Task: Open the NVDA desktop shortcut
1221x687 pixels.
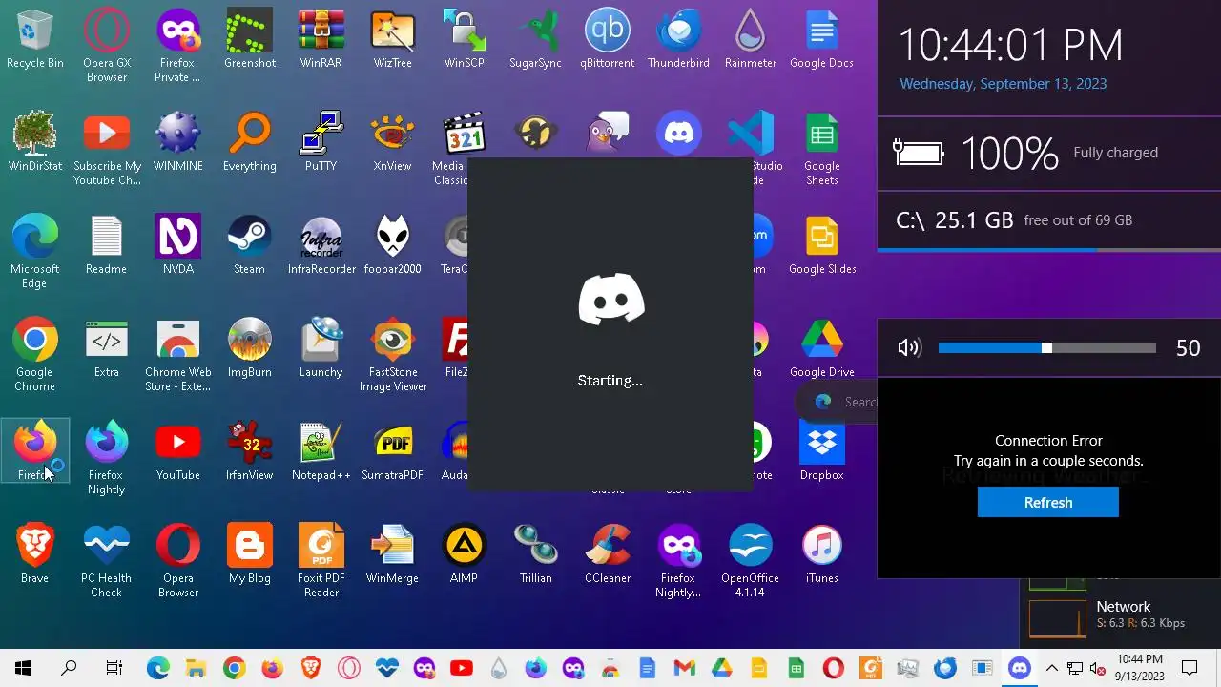Action: point(177,246)
